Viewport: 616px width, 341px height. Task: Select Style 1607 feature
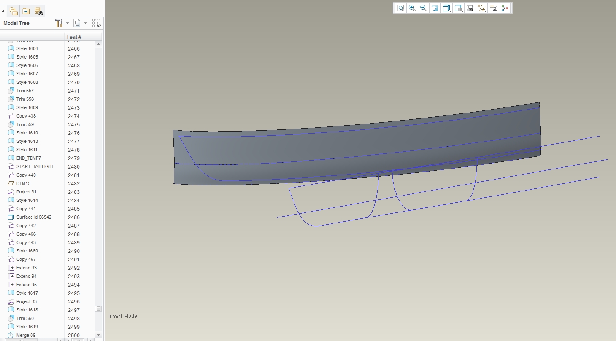[x=27, y=74]
